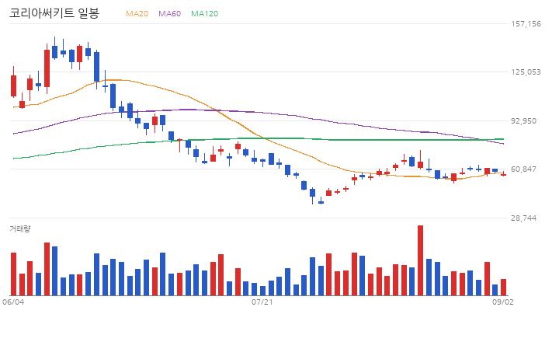Click the MA20 legend label
This screenshot has width=559, height=342.
pyautogui.click(x=137, y=13)
